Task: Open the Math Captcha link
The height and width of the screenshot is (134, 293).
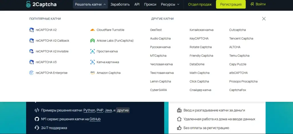Action: (199, 73)
